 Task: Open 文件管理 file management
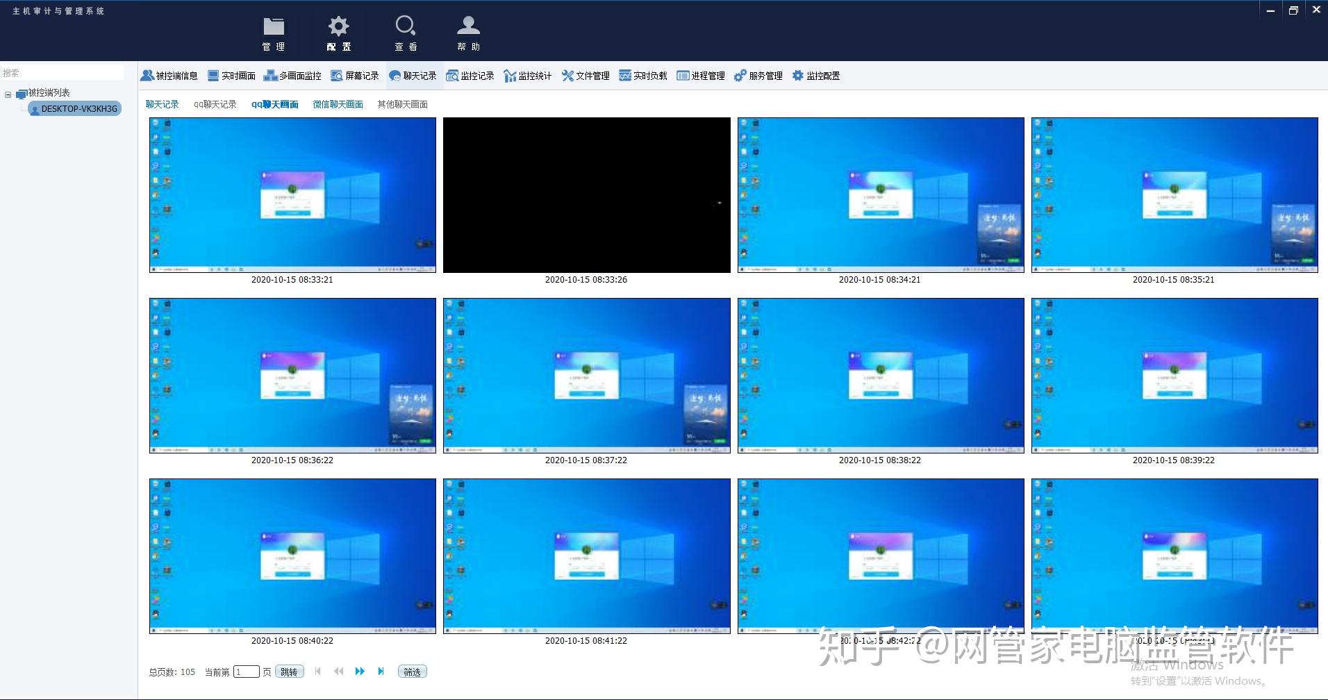(x=586, y=76)
